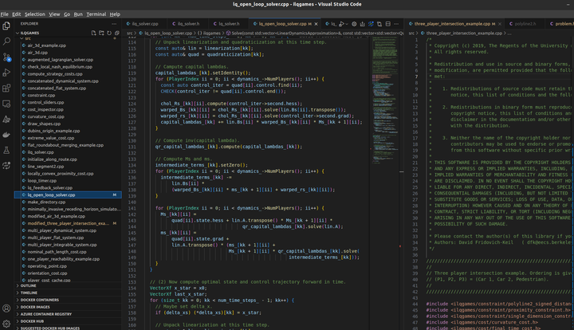
Task: Open the Terminal menu
Action: click(96, 14)
